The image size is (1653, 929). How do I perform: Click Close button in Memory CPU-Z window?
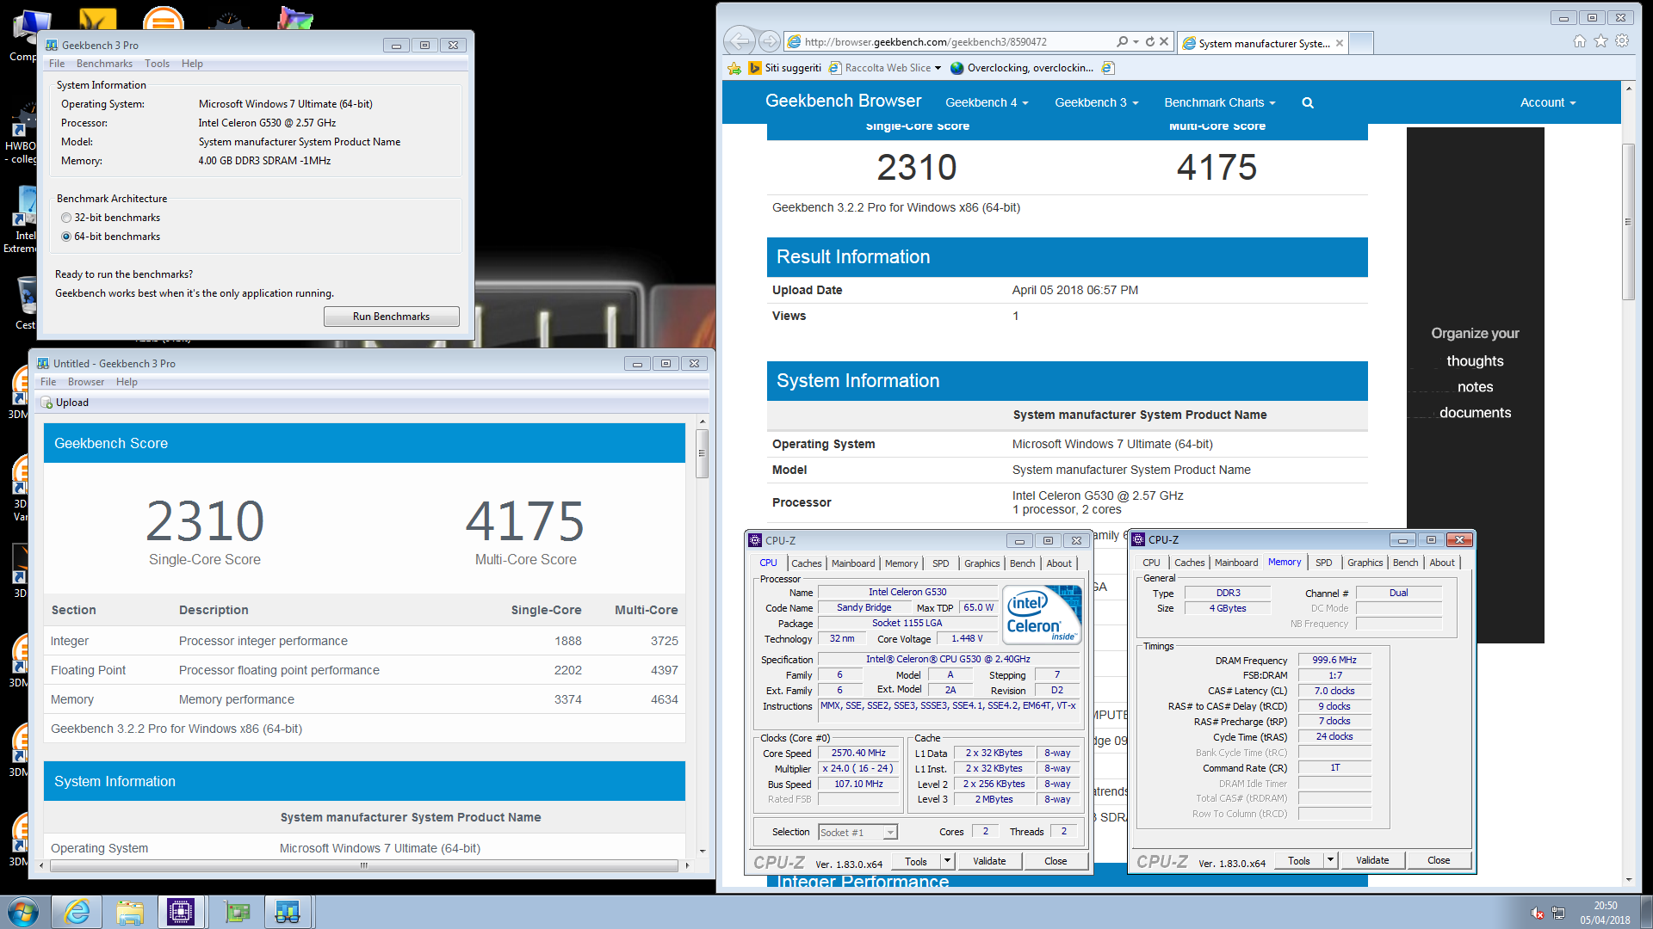pos(1439,860)
